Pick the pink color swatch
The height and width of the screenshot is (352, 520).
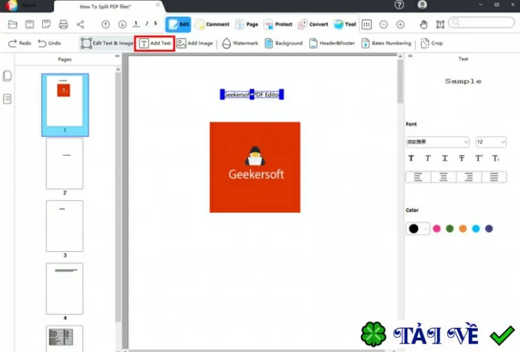click(x=437, y=228)
